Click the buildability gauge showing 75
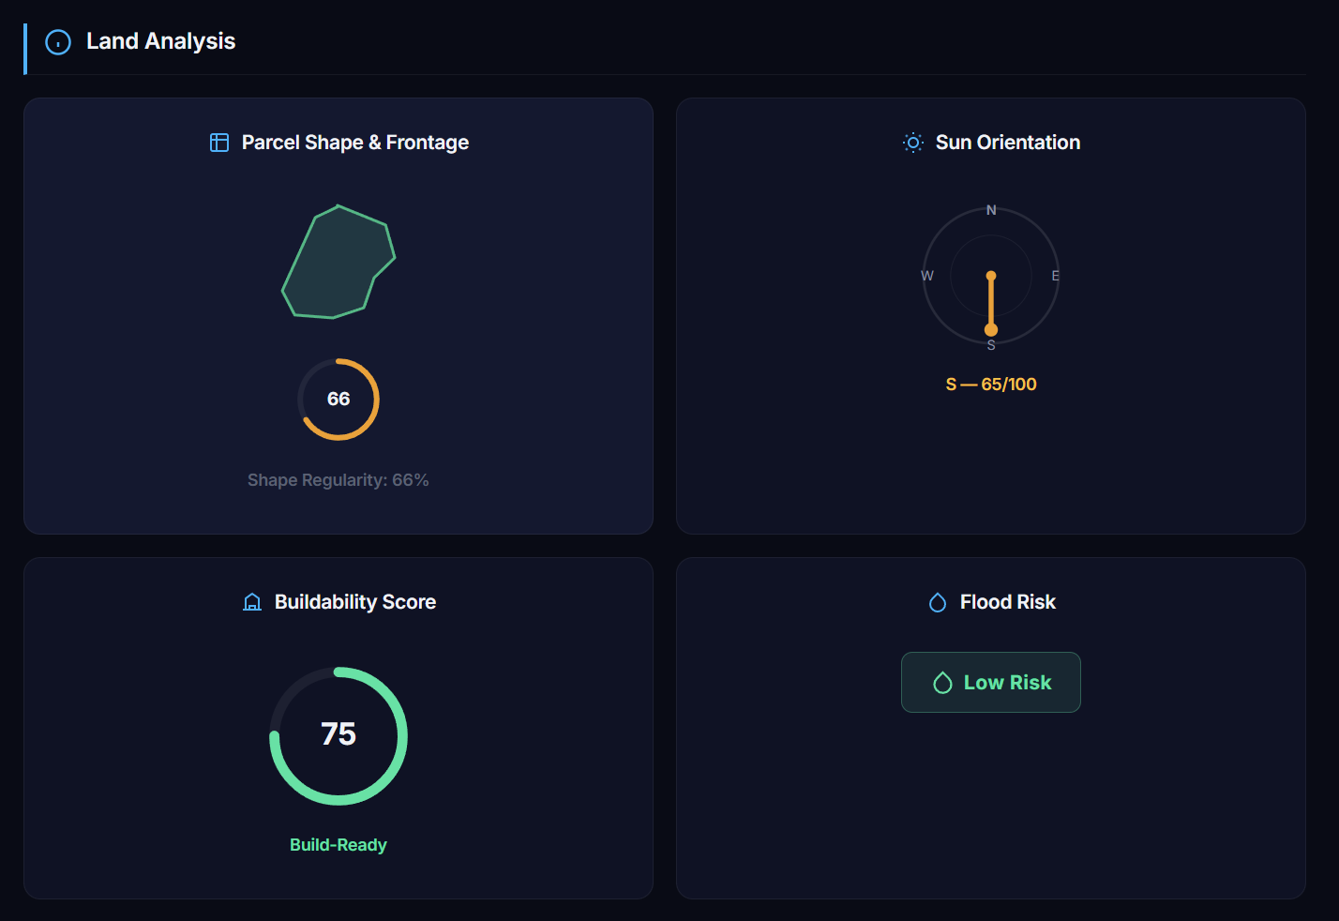The image size is (1339, 921). 339,735
